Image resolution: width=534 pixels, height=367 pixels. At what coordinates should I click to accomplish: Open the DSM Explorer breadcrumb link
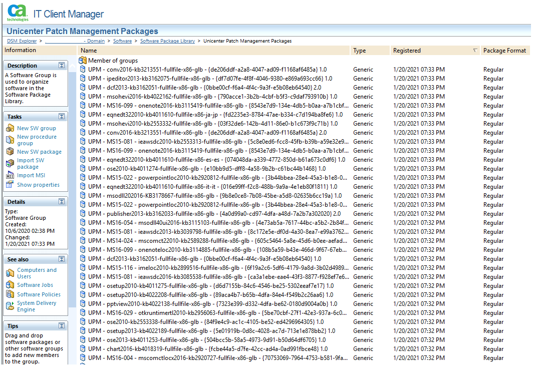(x=22, y=41)
